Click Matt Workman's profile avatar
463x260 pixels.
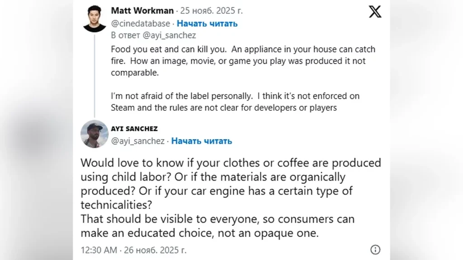click(94, 19)
